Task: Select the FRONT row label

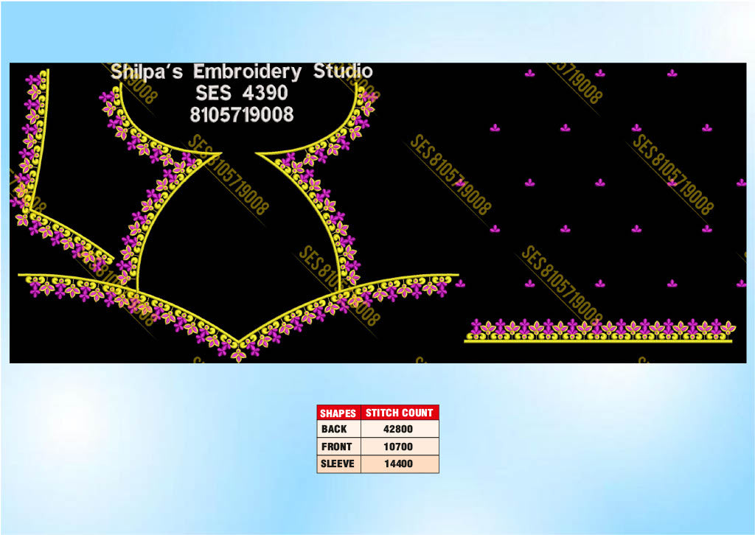Action: tap(336, 447)
